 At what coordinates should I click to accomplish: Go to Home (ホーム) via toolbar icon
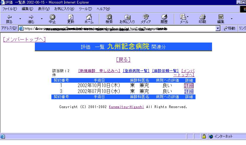(89, 17)
